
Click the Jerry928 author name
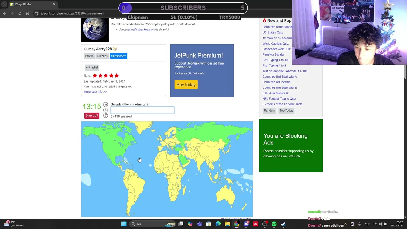[104, 49]
